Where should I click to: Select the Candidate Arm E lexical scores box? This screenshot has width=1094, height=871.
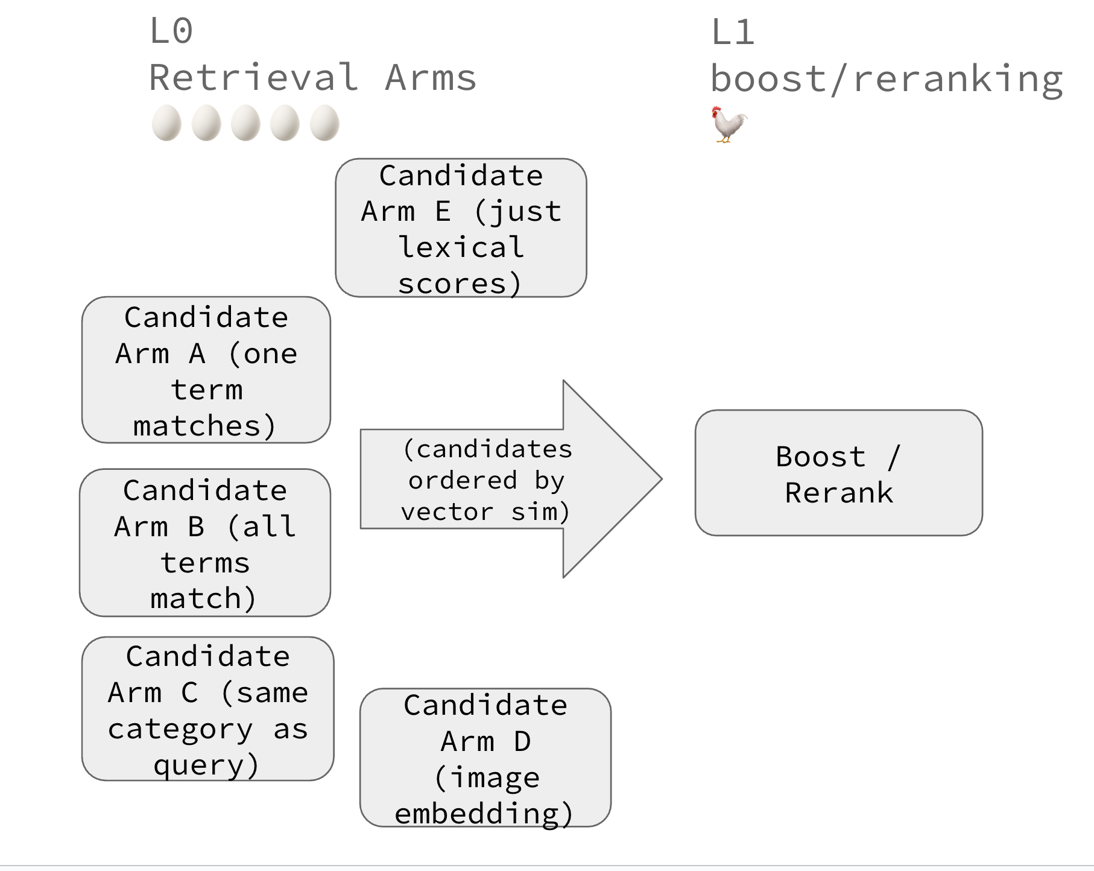(x=461, y=228)
